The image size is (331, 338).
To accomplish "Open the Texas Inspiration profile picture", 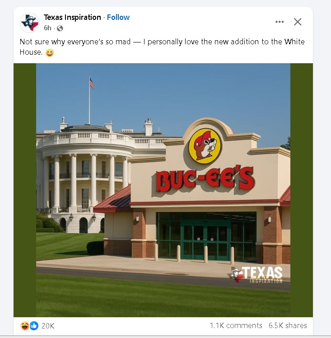I will point(29,23).
